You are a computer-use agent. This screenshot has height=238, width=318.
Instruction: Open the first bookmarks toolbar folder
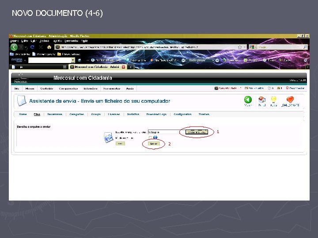click(x=20, y=54)
